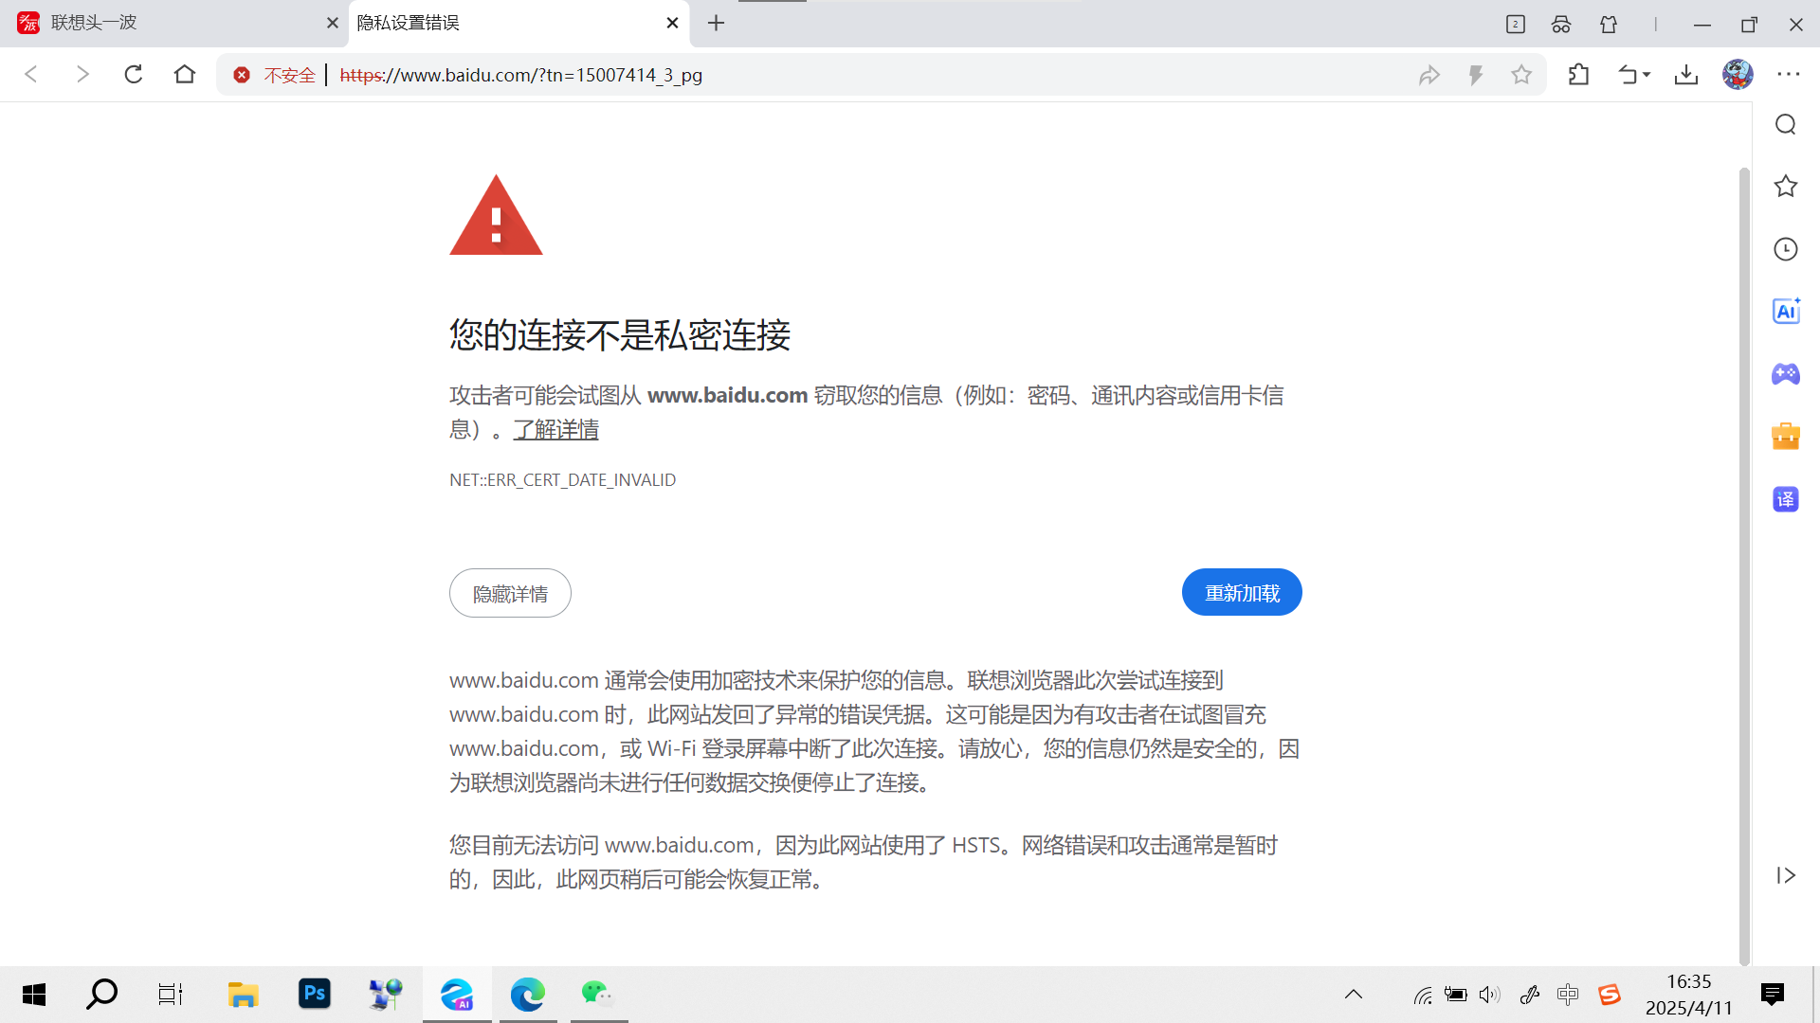Screen dimensions: 1820x1023
Task: Open history from the clock sidebar icon
Action: (x=1786, y=249)
